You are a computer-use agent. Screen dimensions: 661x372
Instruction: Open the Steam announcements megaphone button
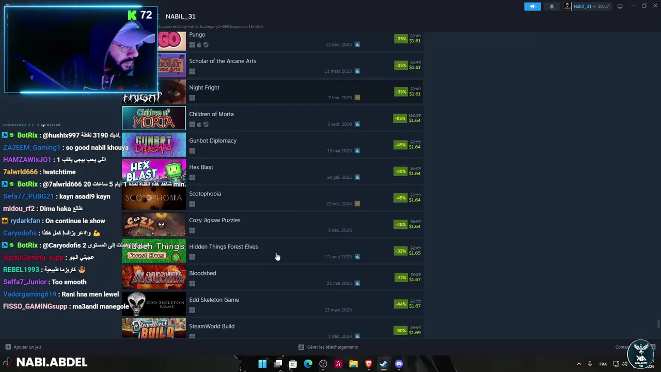pos(532,6)
